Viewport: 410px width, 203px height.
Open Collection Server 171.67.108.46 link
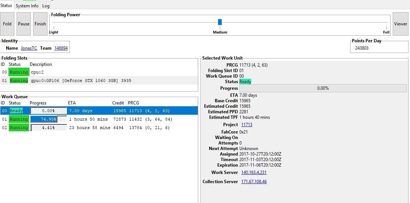254,182
